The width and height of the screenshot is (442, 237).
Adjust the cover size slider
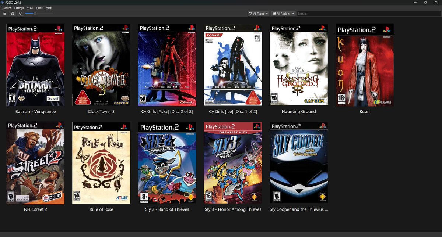tap(39, 14)
